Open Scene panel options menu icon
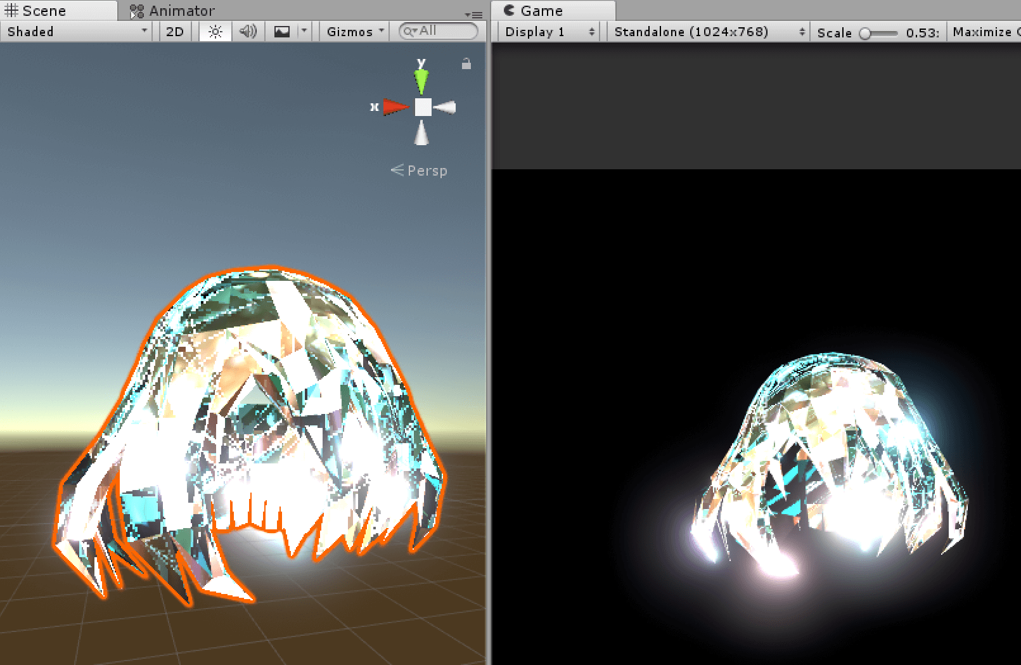This screenshot has height=665, width=1021. coord(473,15)
